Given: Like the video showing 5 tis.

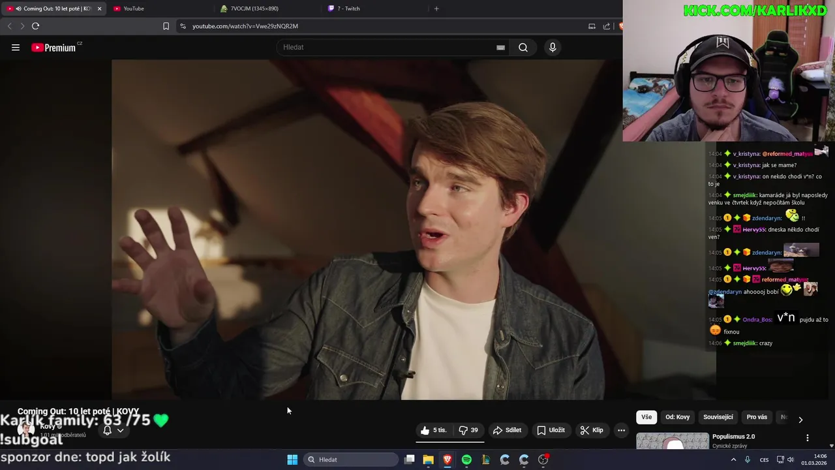Looking at the screenshot, I should [434, 430].
